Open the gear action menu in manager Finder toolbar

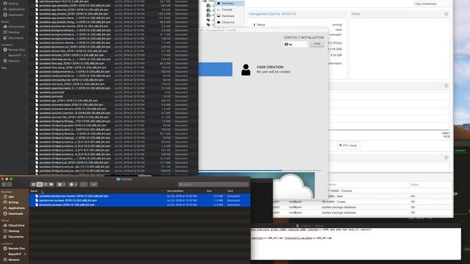pos(73,185)
